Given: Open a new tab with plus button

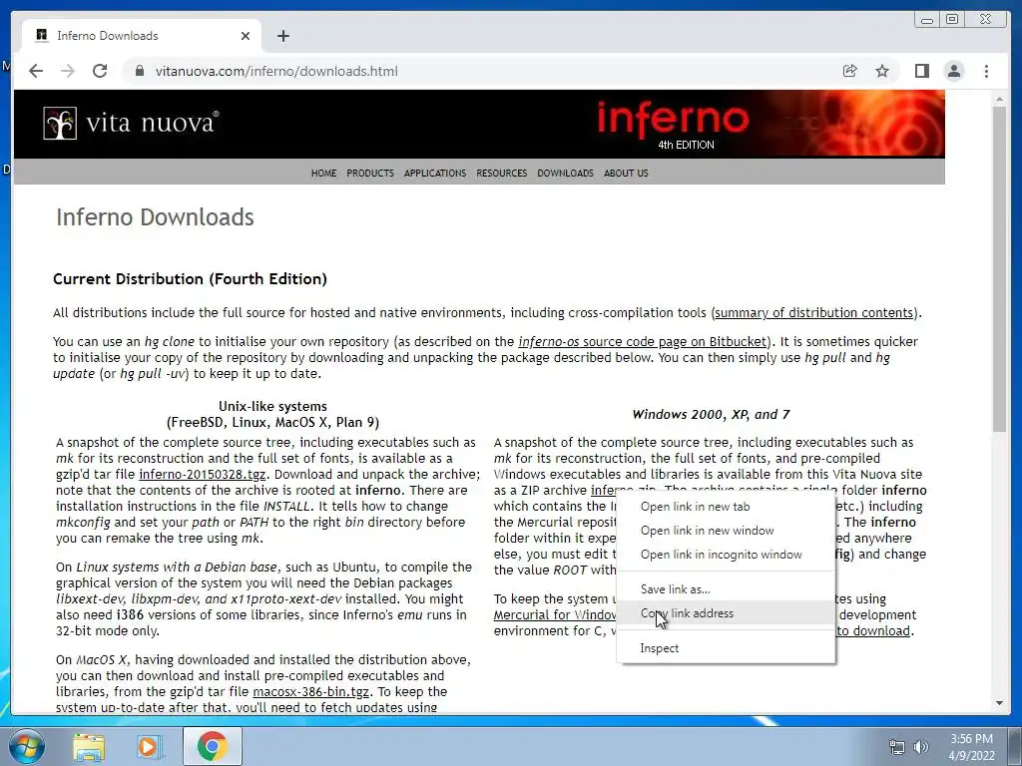Looking at the screenshot, I should pos(282,36).
